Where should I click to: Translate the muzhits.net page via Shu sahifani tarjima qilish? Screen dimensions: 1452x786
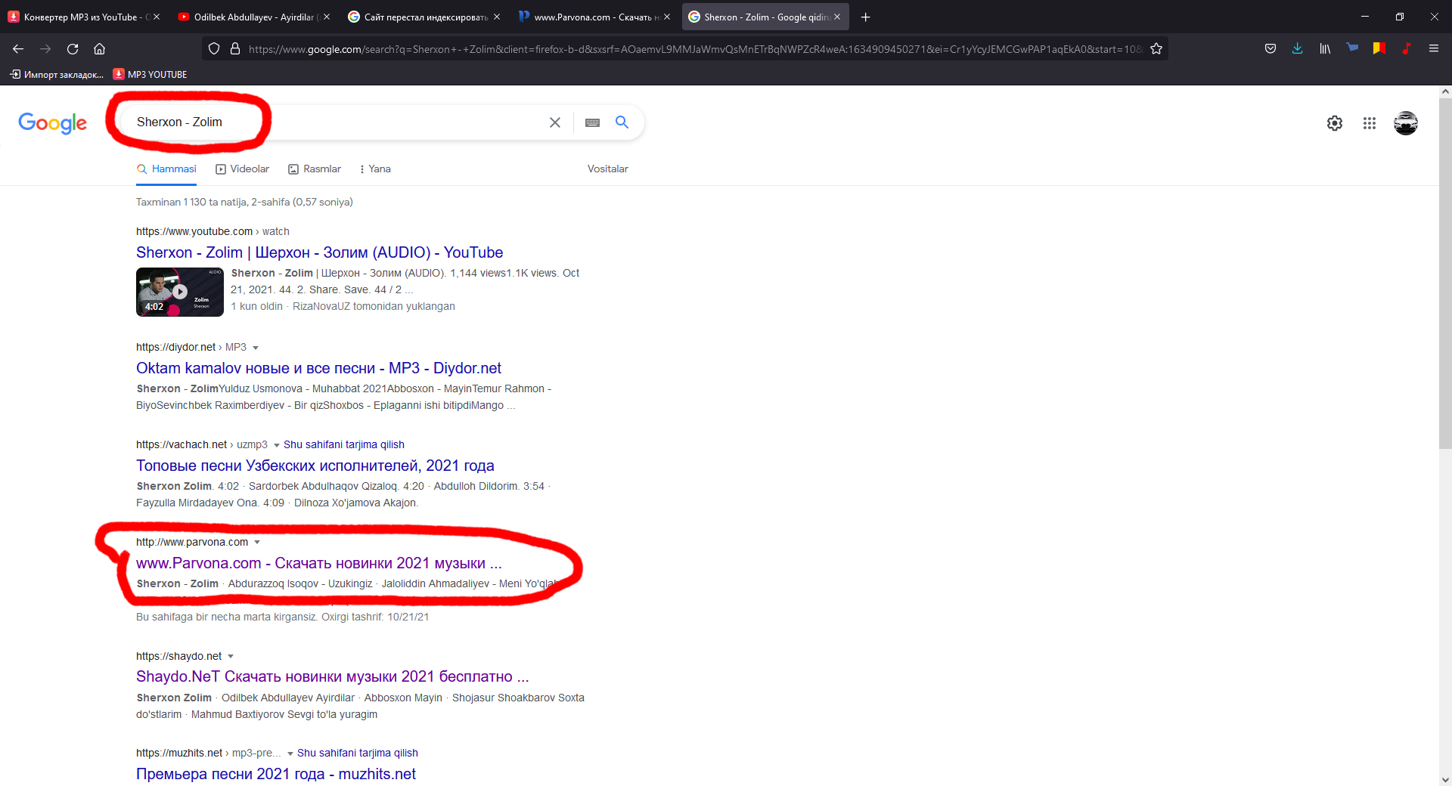click(x=358, y=753)
